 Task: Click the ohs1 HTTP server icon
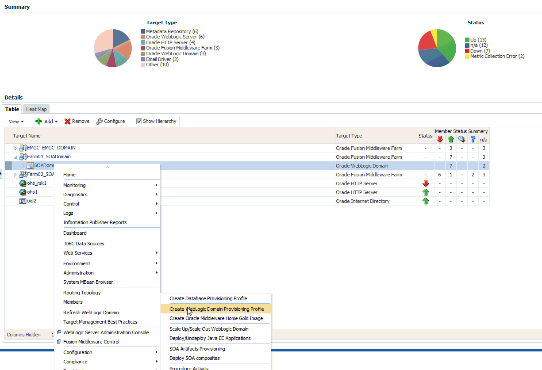pyautogui.click(x=23, y=192)
